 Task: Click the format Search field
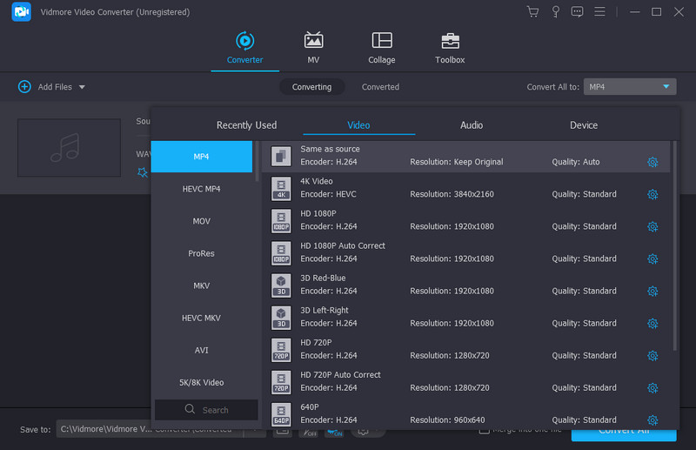click(206, 410)
